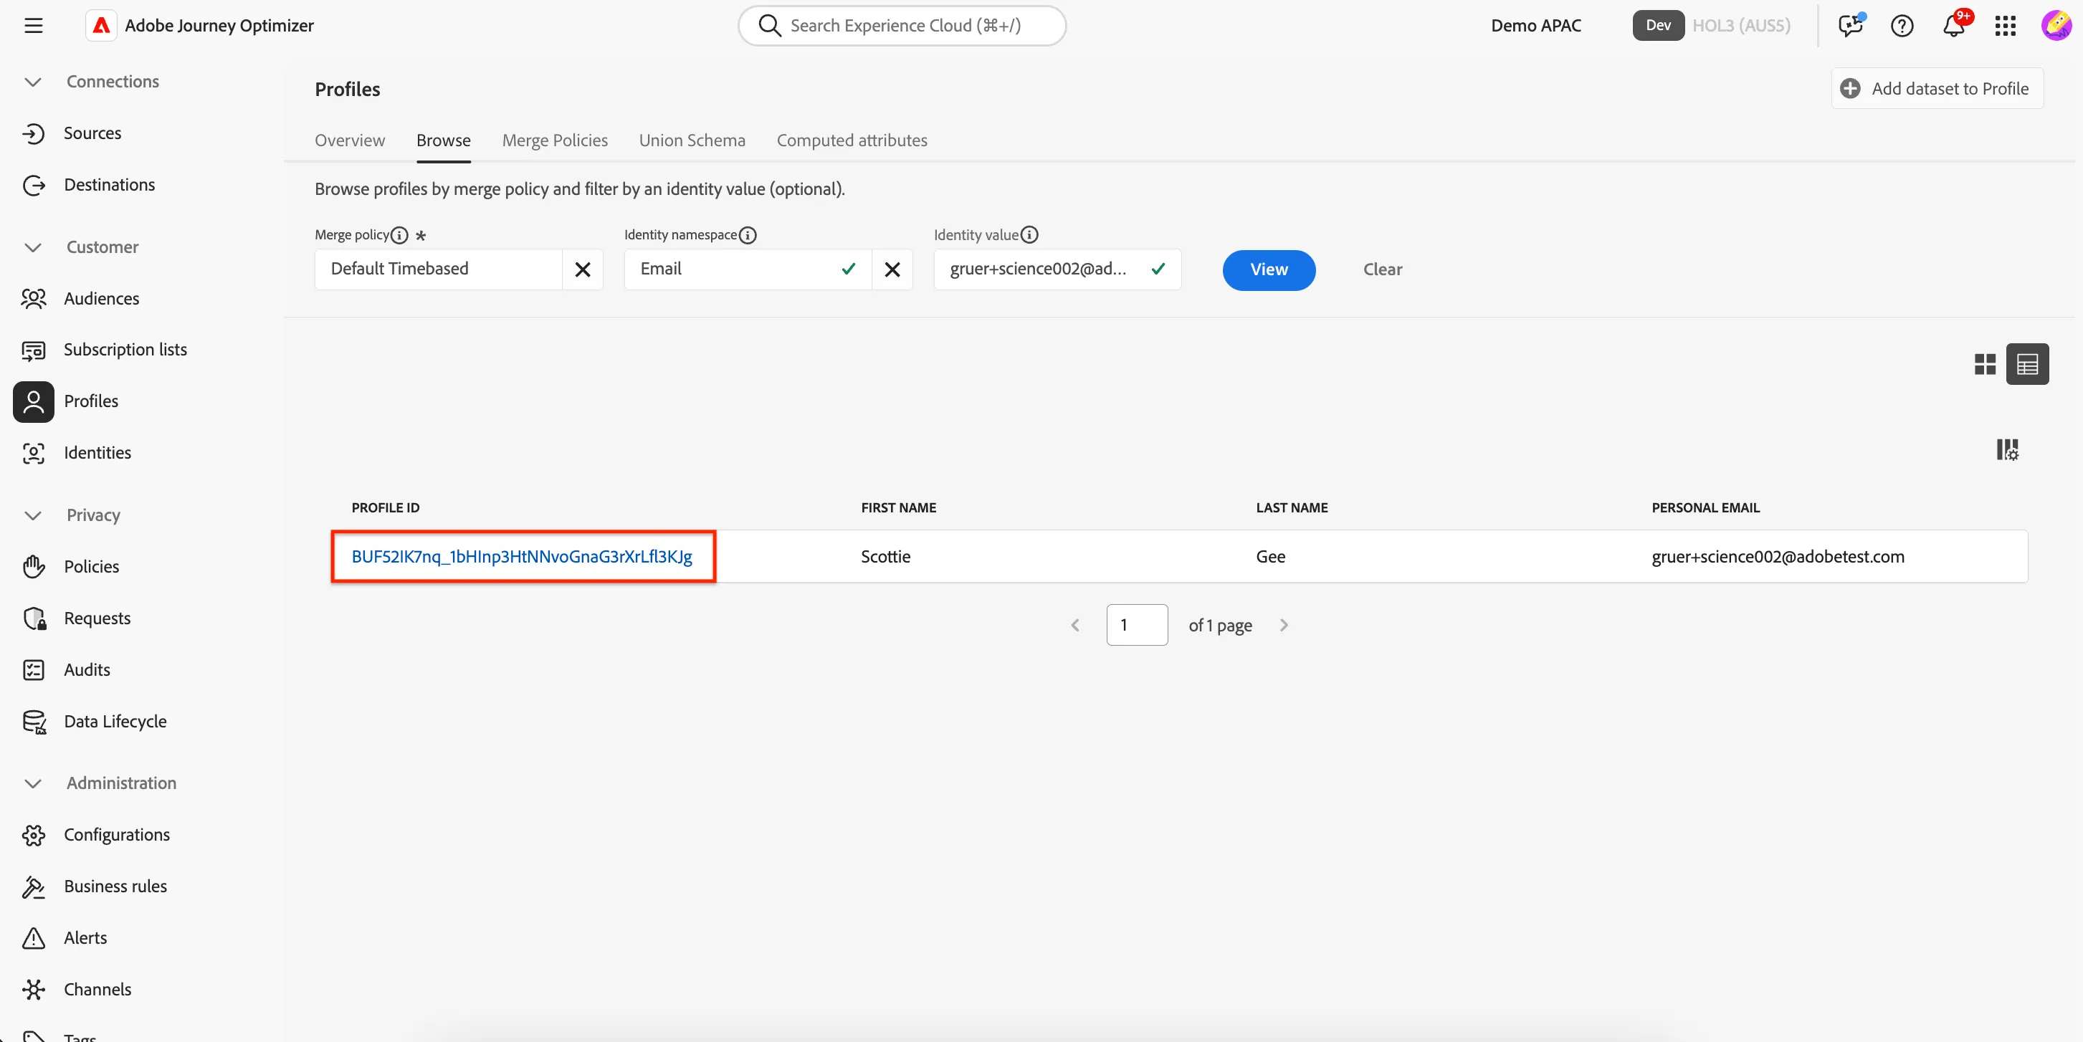2083x1042 pixels.
Task: Show Merge policy info tooltip
Action: tap(399, 235)
